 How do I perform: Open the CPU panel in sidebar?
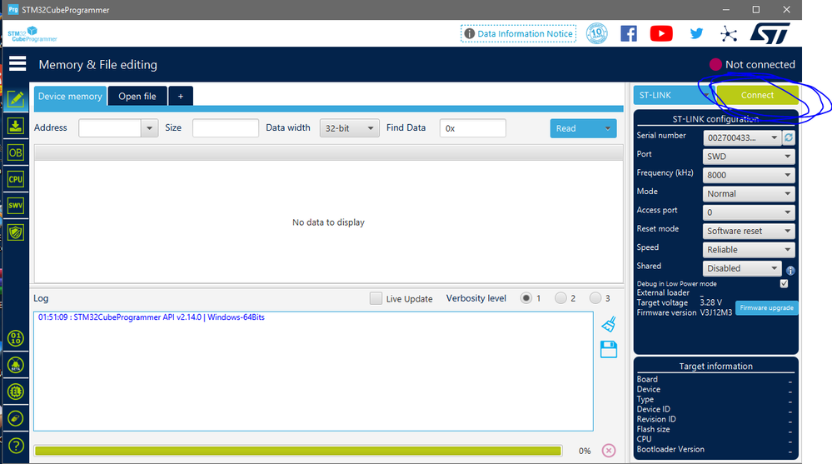(x=15, y=179)
